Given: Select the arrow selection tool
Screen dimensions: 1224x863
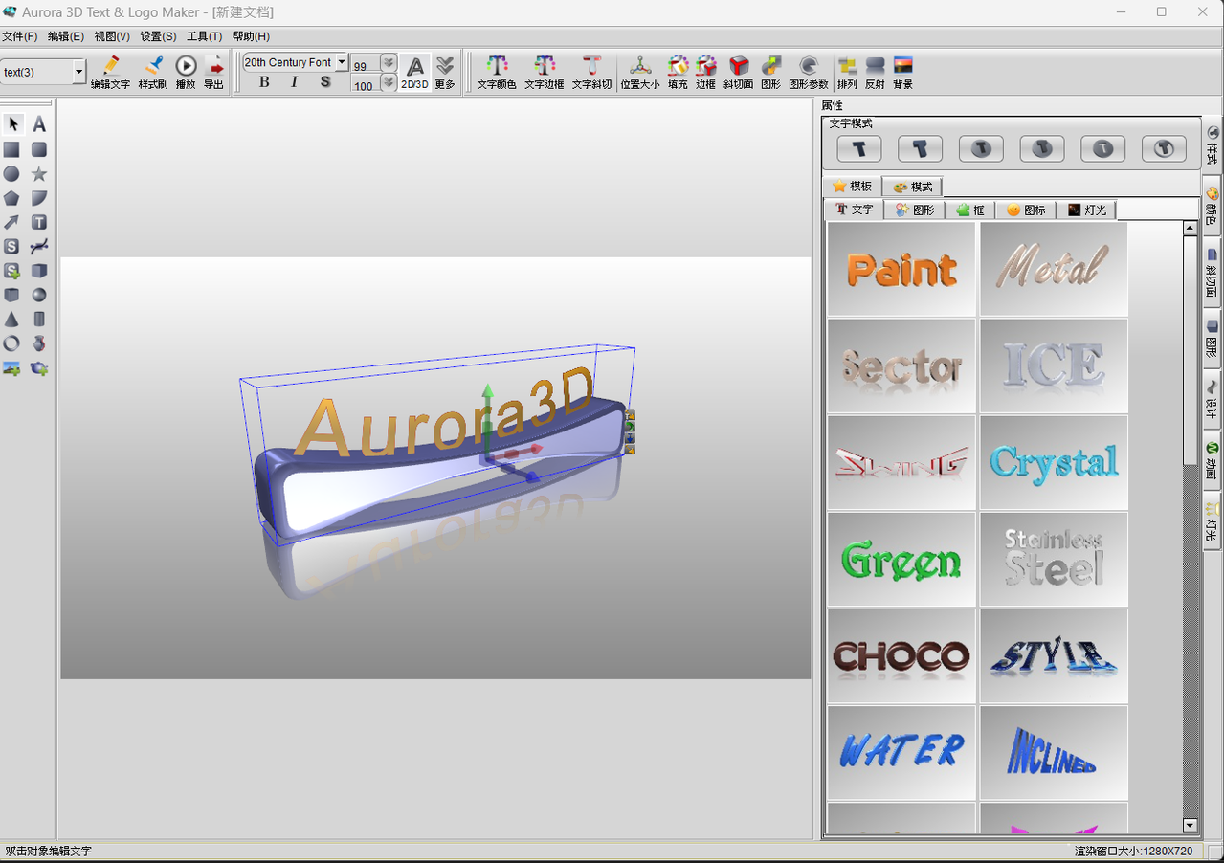Looking at the screenshot, I should [x=12, y=123].
